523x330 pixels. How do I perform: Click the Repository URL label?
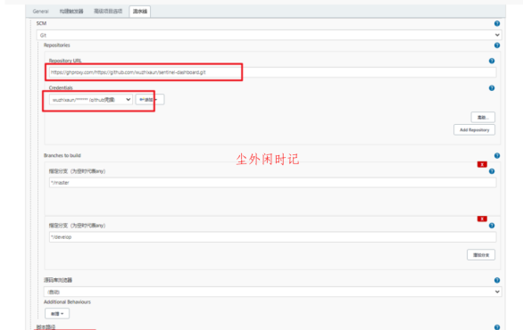click(x=65, y=61)
